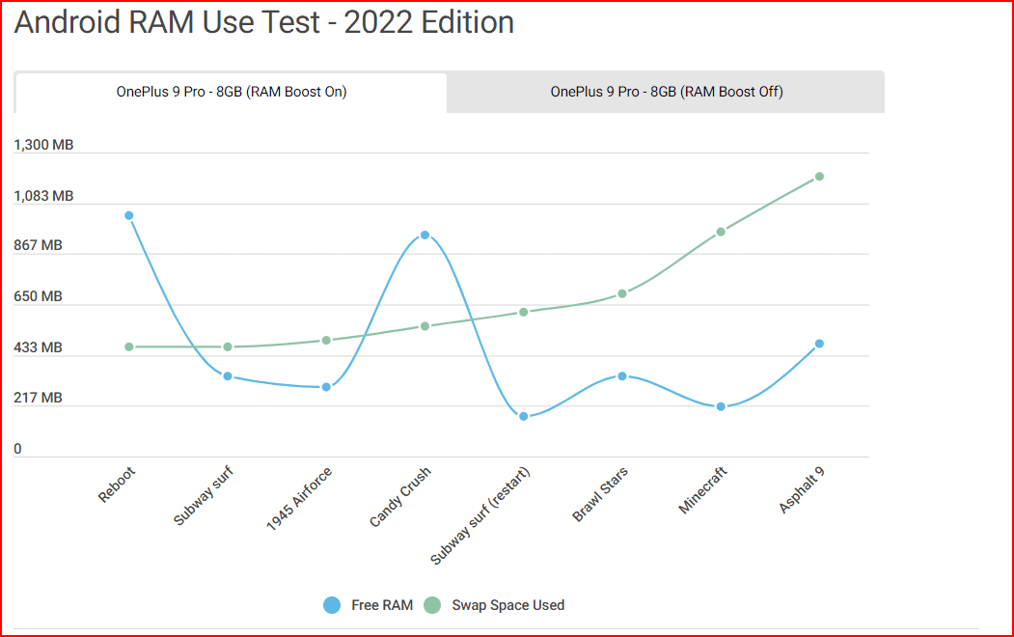Viewport: 1014px width, 637px height.
Task: Toggle the Swap Space Used legend item
Action: (507, 605)
